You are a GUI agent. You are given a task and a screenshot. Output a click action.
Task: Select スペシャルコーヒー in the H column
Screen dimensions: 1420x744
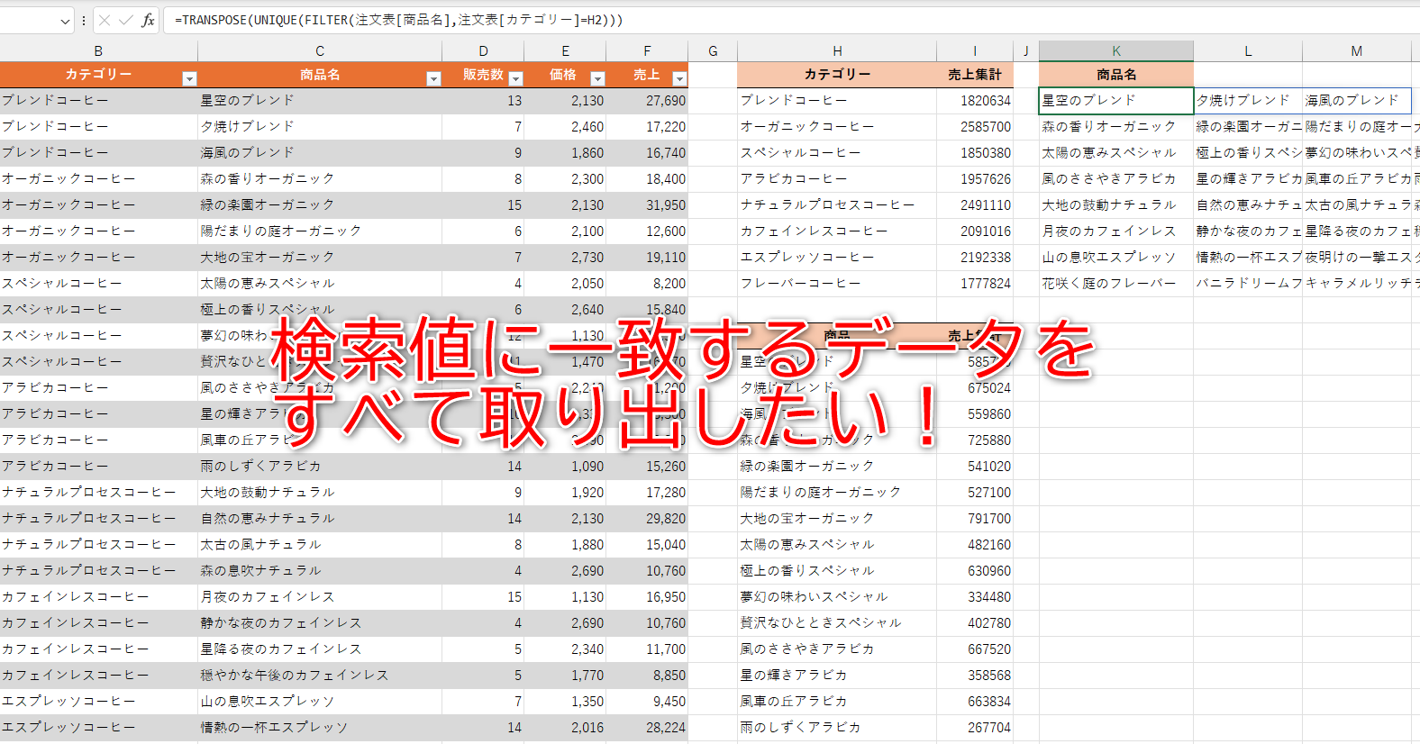point(837,153)
